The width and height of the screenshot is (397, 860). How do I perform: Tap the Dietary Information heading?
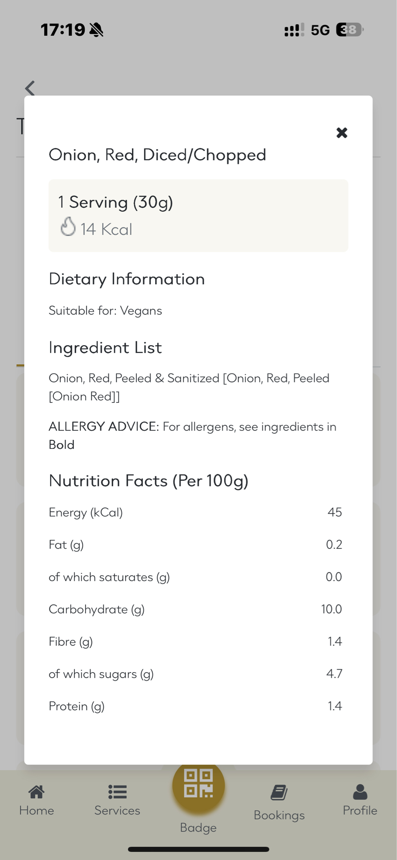(x=127, y=279)
